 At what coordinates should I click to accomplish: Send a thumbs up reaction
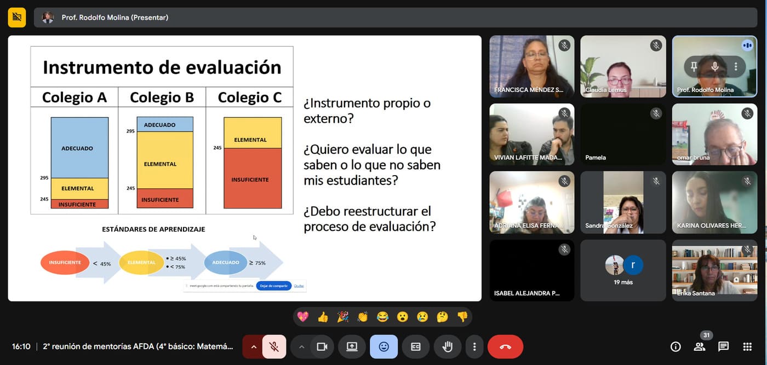(x=323, y=317)
